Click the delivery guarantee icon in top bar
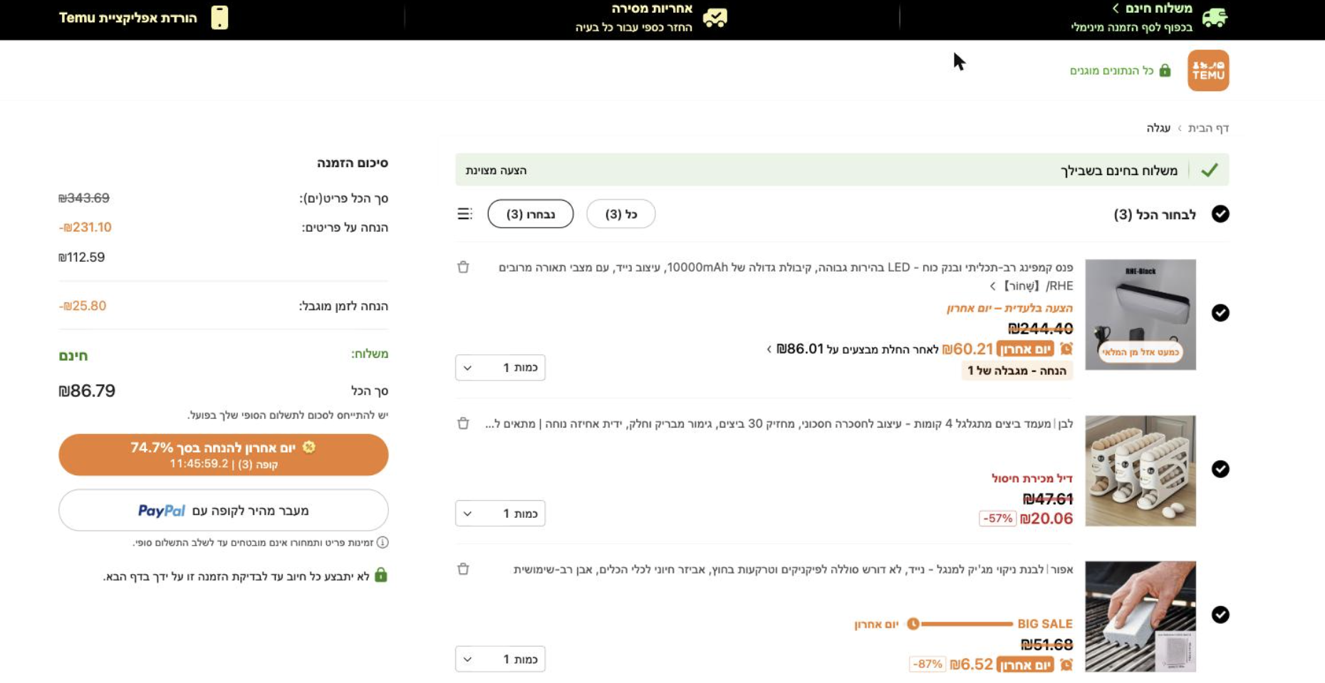The image size is (1325, 683). point(715,18)
